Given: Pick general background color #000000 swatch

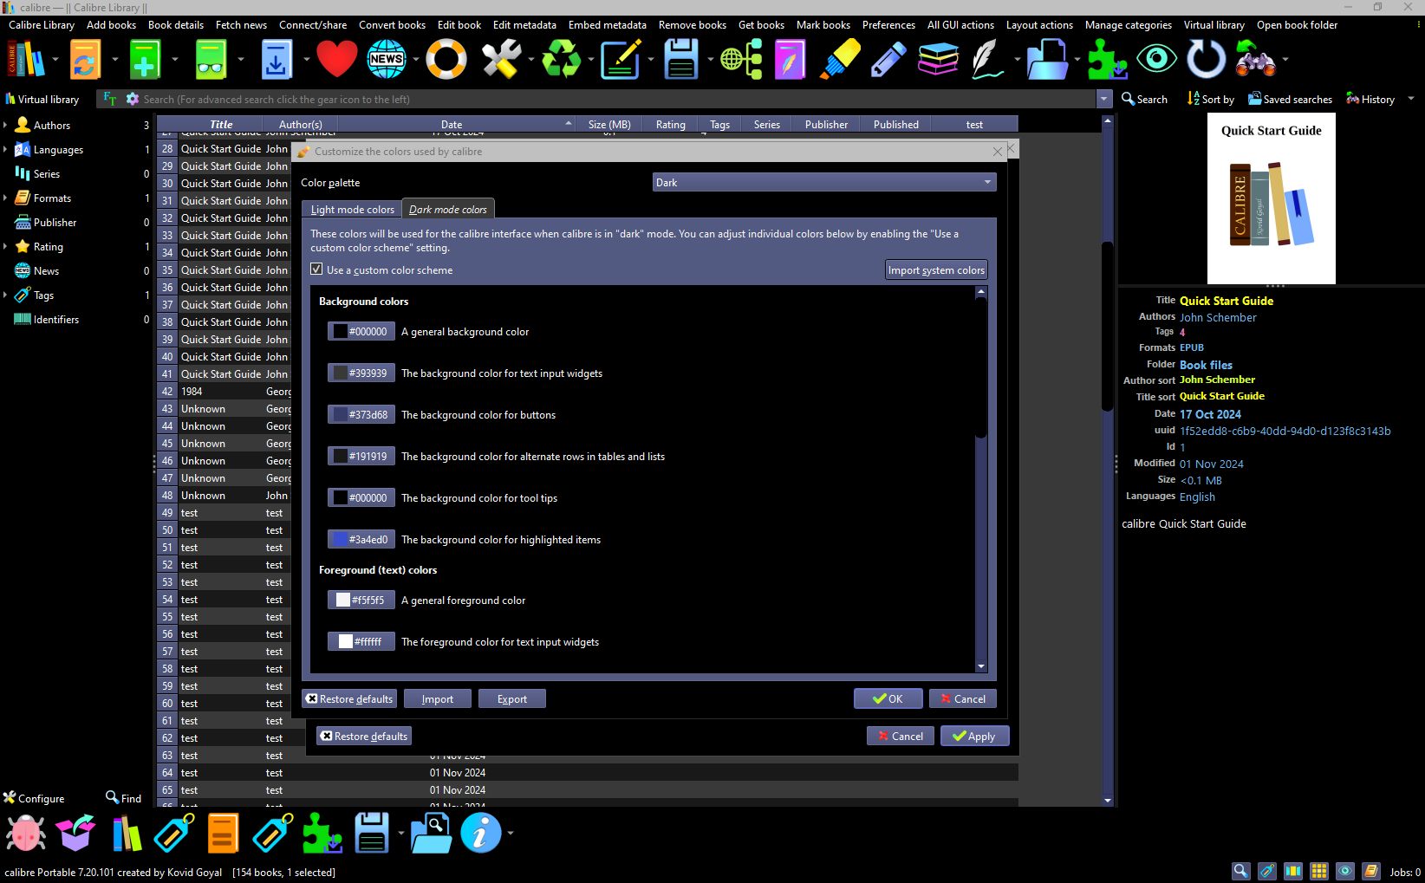Looking at the screenshot, I should [361, 331].
